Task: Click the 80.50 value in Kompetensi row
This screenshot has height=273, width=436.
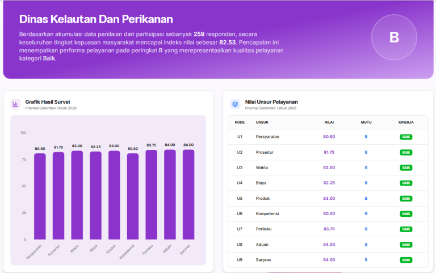Action: (329, 214)
